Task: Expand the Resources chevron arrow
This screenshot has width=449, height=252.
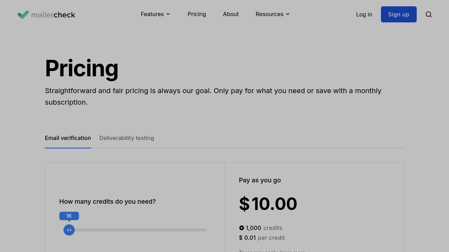Action: coord(288,14)
